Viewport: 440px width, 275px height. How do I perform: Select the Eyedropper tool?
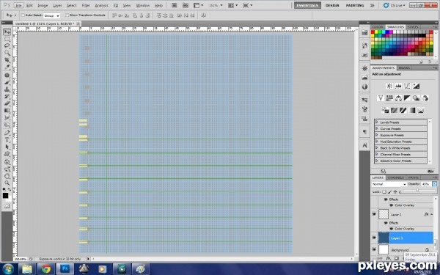click(x=7, y=67)
